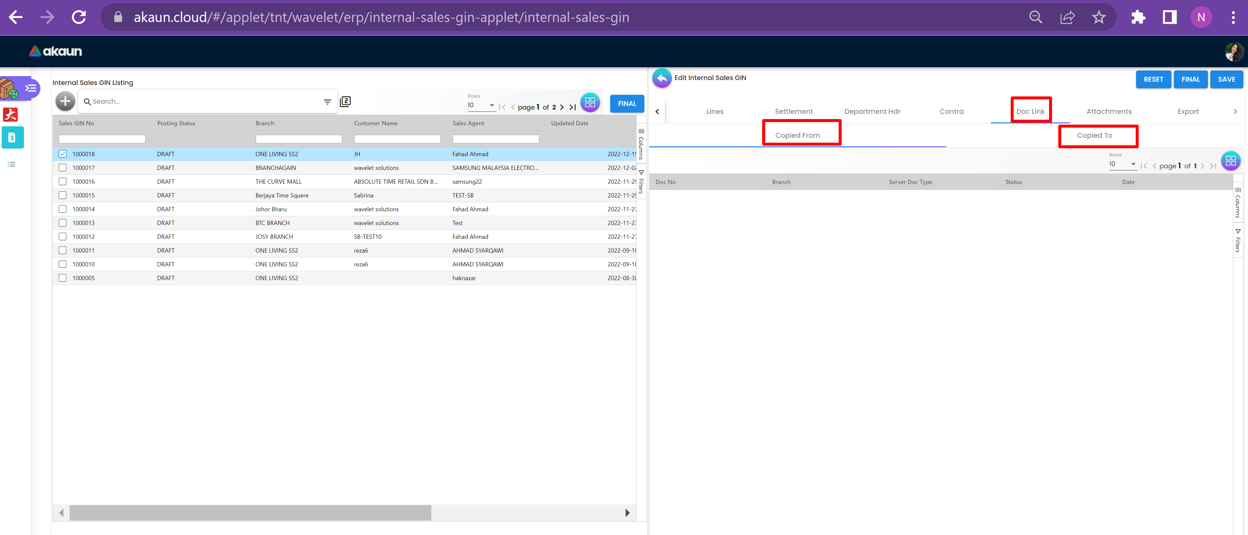Switch to the Settlement tab
This screenshot has height=535, width=1248.
click(794, 111)
